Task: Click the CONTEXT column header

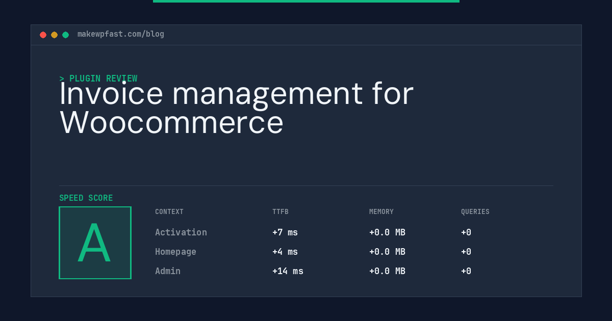Action: pyautogui.click(x=169, y=212)
